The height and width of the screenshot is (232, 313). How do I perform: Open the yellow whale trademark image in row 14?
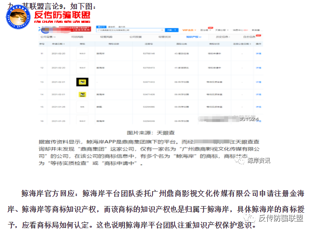pos(83,94)
